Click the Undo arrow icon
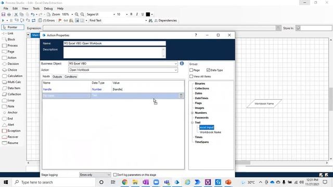333x187 pixels. (x=32, y=15)
